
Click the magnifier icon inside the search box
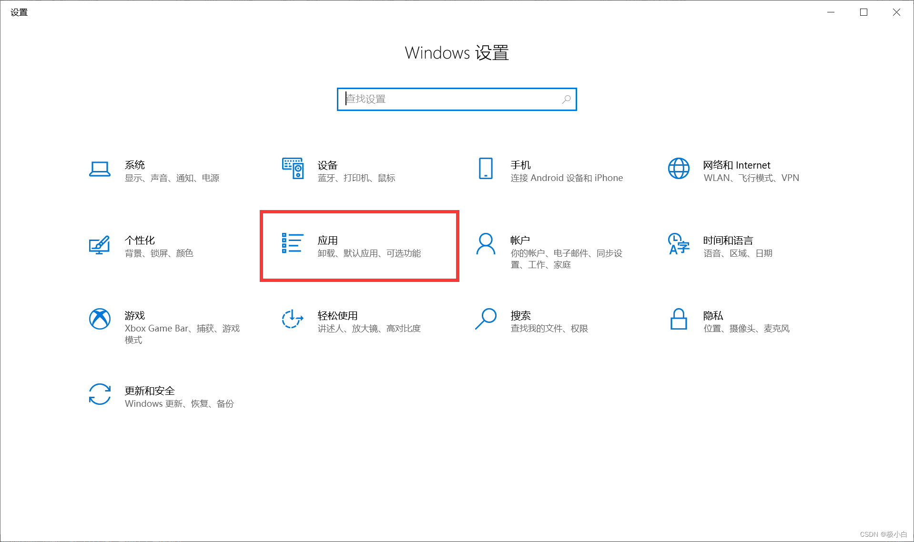coord(566,99)
